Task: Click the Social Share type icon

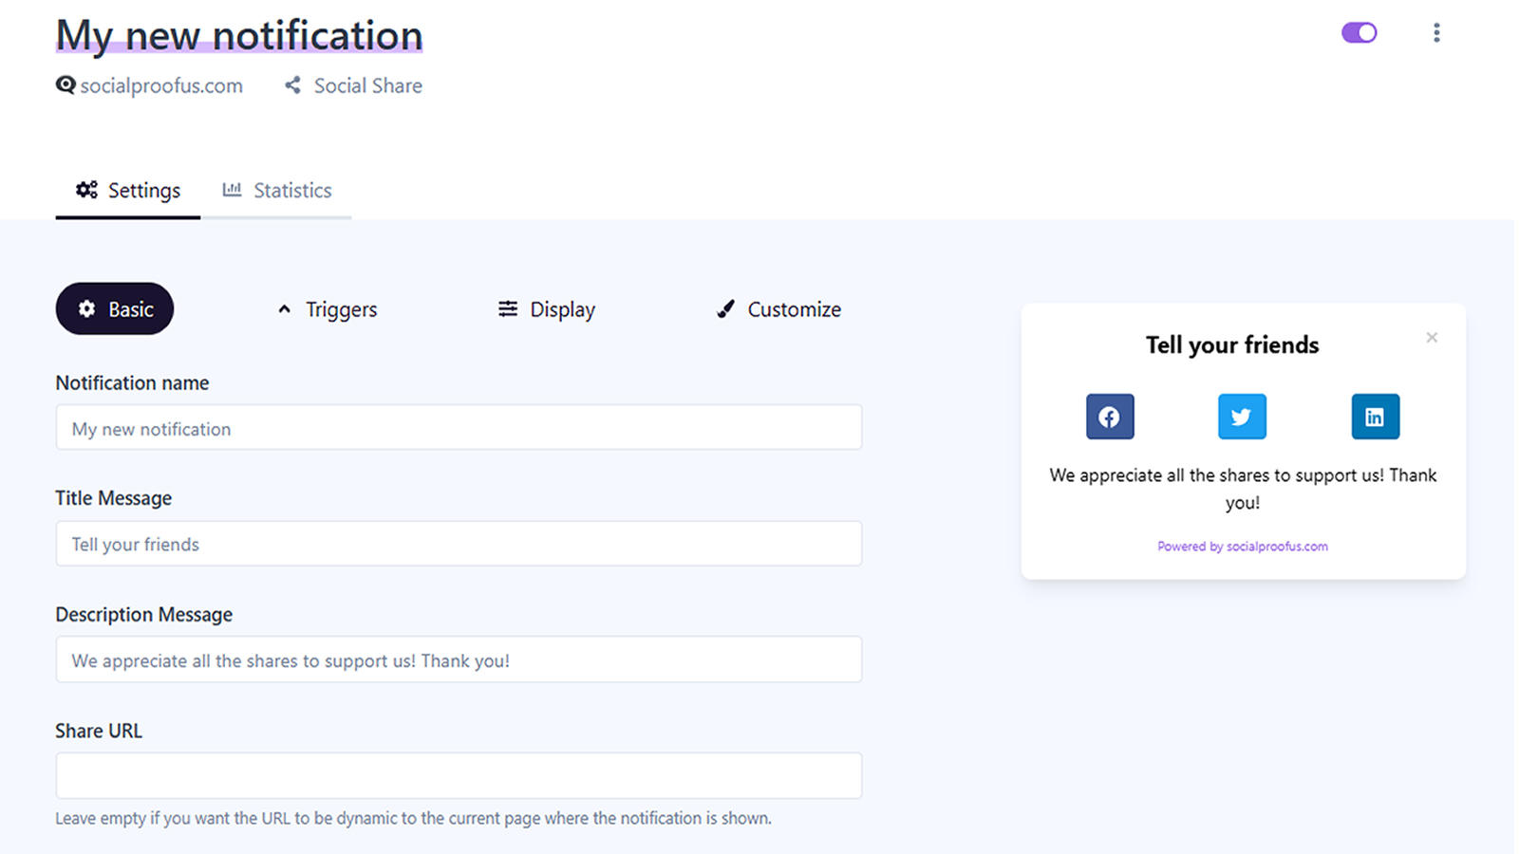Action: tap(293, 85)
